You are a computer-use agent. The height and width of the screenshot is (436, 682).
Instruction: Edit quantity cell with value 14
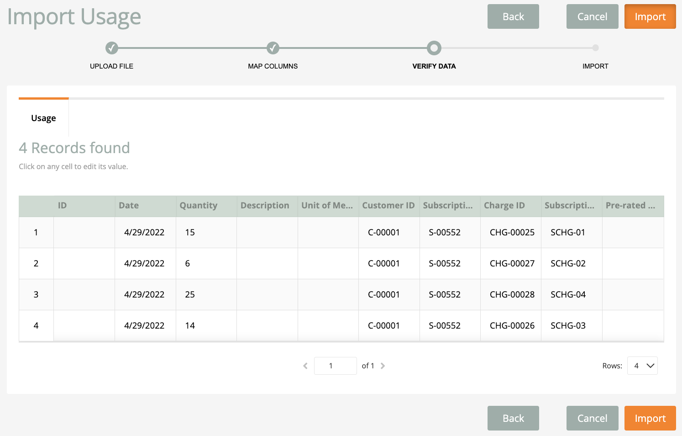tap(206, 325)
